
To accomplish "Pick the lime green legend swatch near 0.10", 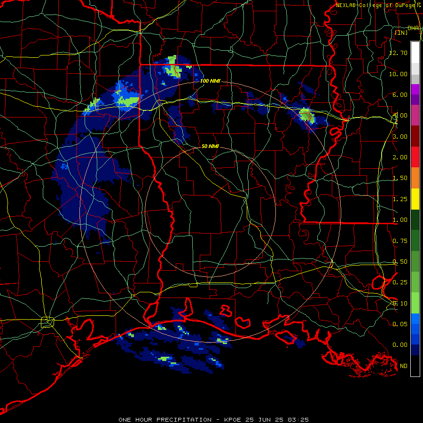I will 415,303.
